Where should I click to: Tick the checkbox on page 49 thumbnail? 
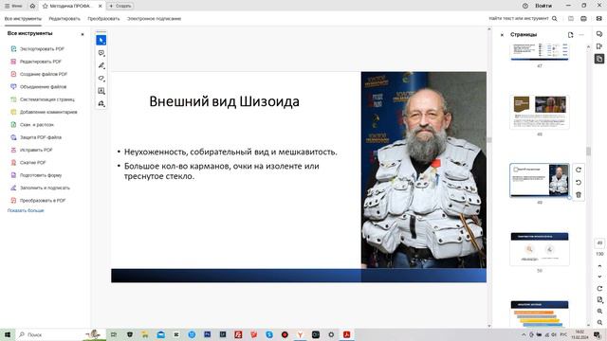coord(516,170)
